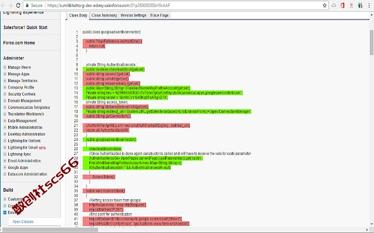
Task: Open Salesforce1 Quick Start link
Action: click(25, 27)
